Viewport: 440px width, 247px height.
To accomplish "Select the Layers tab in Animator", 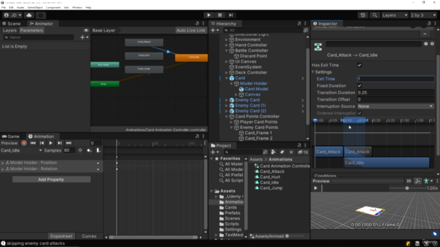I will tap(10, 30).
